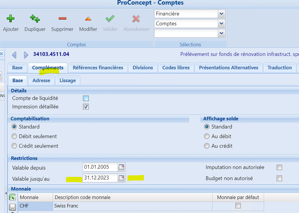Toggle Compte de liquidité checkbox
This screenshot has width=299, height=213.
(x=86, y=98)
